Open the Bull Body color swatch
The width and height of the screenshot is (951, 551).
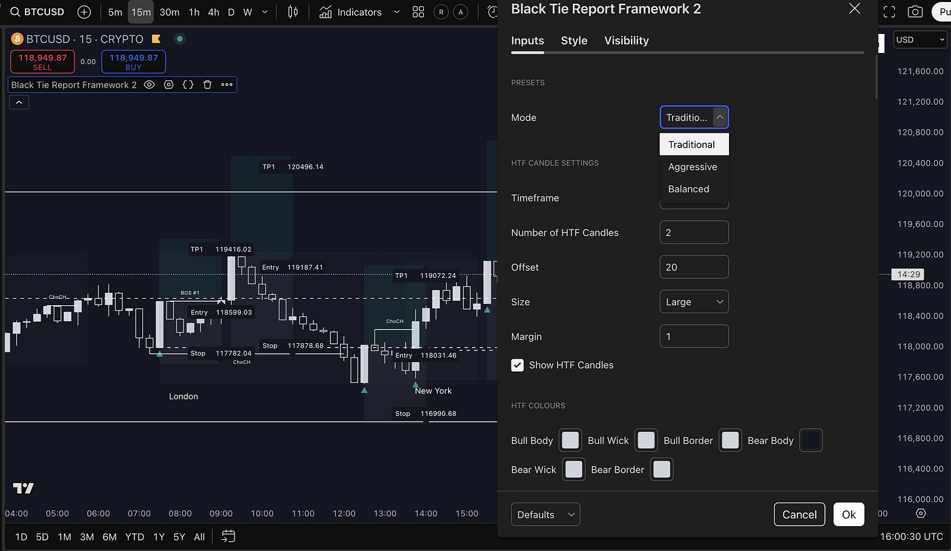coord(570,441)
